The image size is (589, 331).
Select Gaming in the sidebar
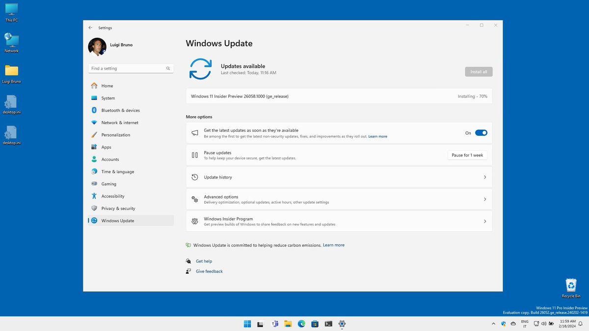tap(131, 184)
